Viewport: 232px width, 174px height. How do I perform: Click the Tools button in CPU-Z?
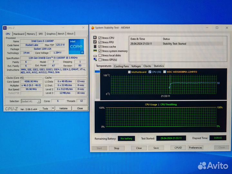45,109
